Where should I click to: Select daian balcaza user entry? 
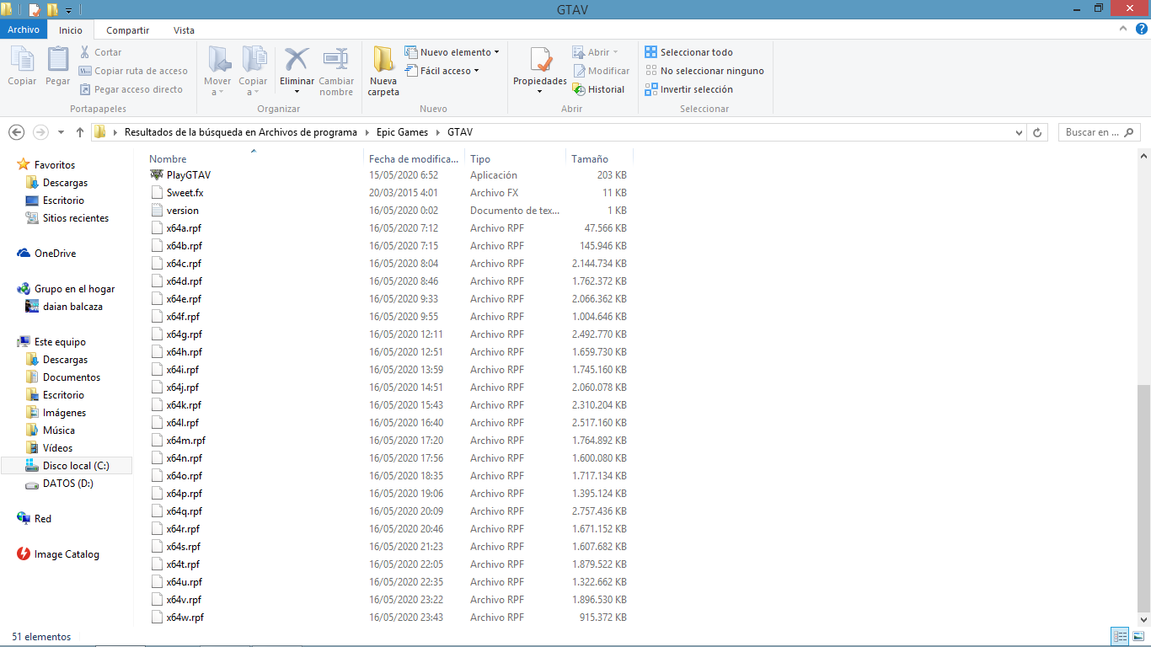[72, 307]
